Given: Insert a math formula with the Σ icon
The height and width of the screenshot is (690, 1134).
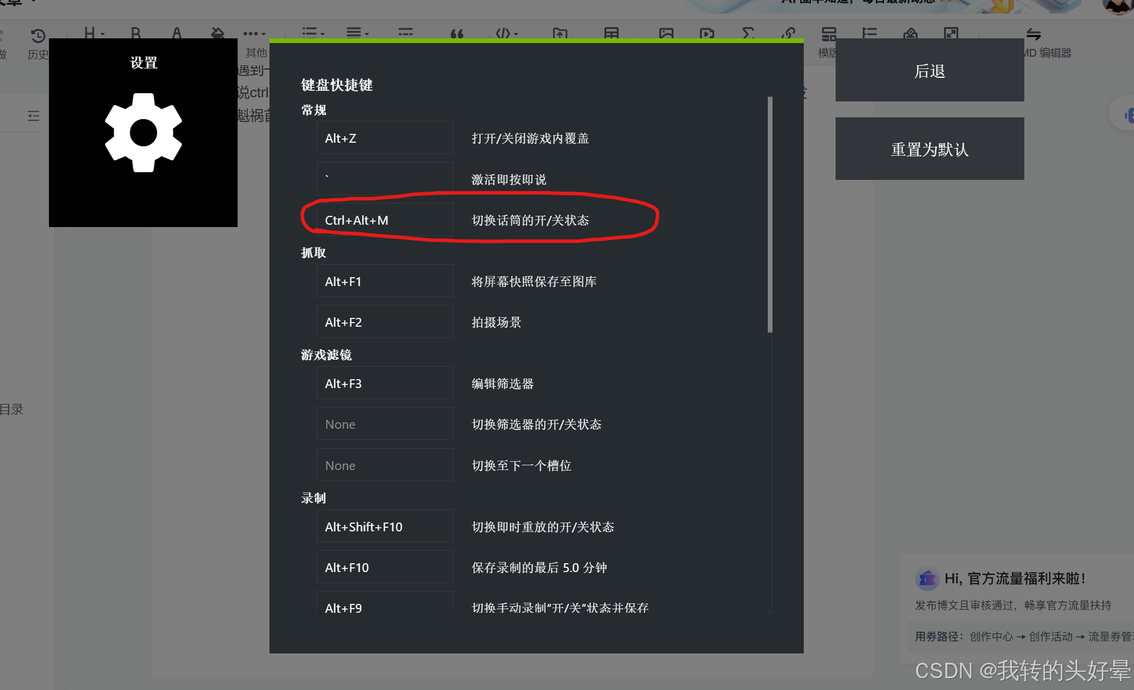Looking at the screenshot, I should point(747,34).
